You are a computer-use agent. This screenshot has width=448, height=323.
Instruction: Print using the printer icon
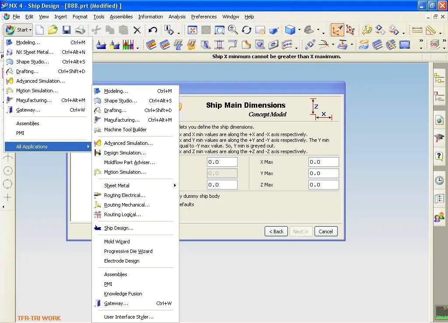point(80,30)
